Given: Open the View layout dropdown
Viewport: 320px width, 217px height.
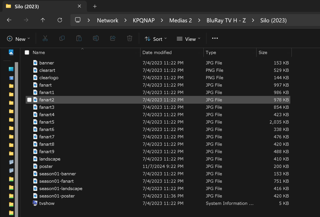Looking at the screenshot, I should tap(188, 39).
